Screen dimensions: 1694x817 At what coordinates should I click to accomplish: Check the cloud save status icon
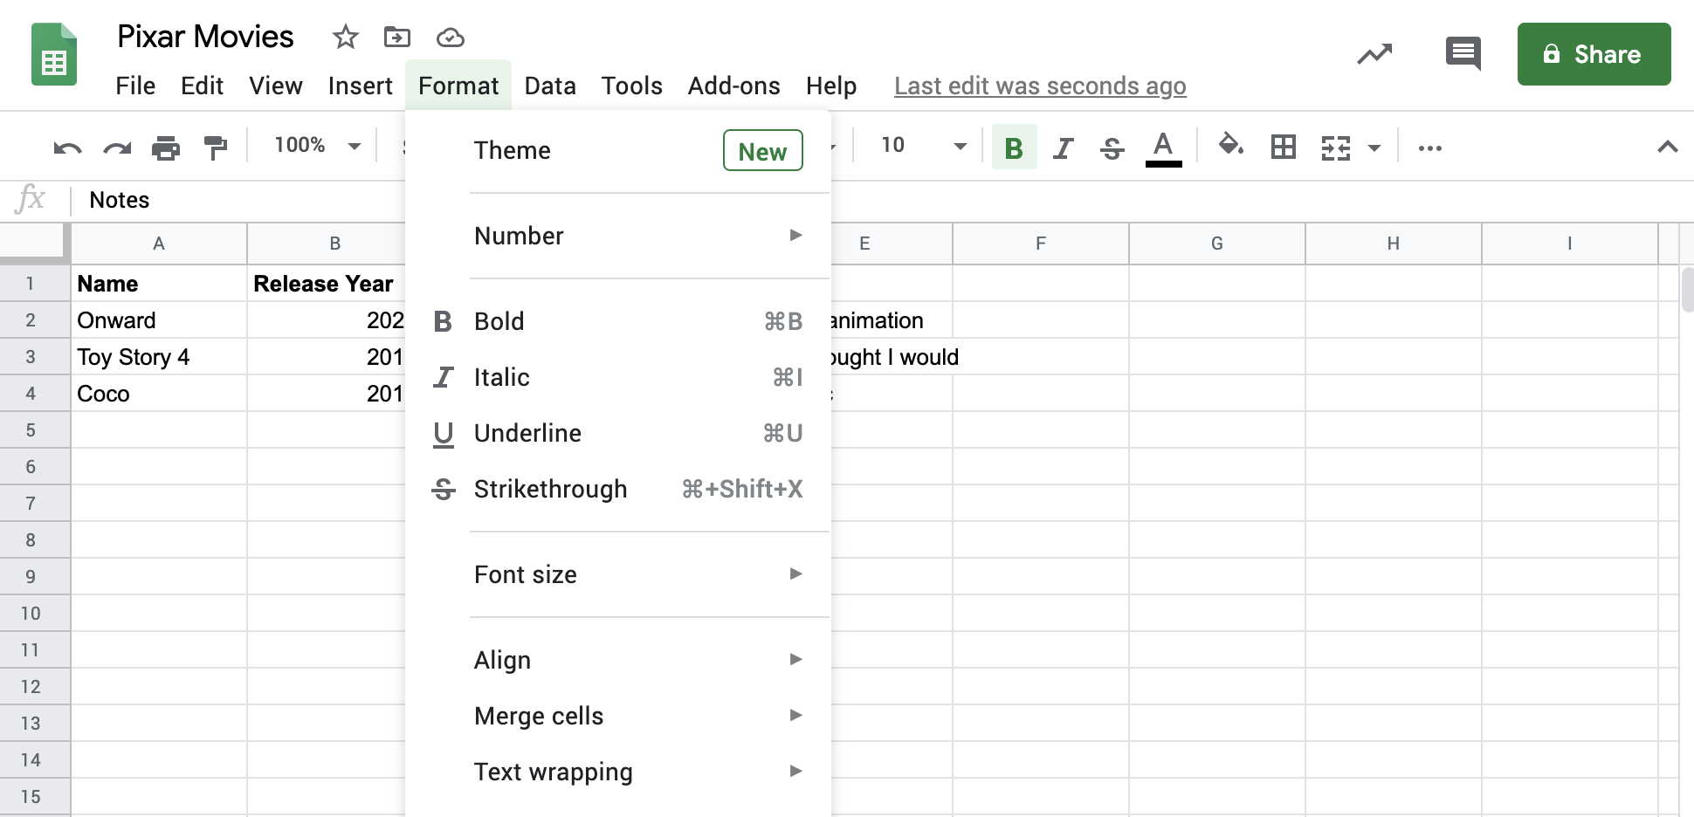tap(449, 37)
